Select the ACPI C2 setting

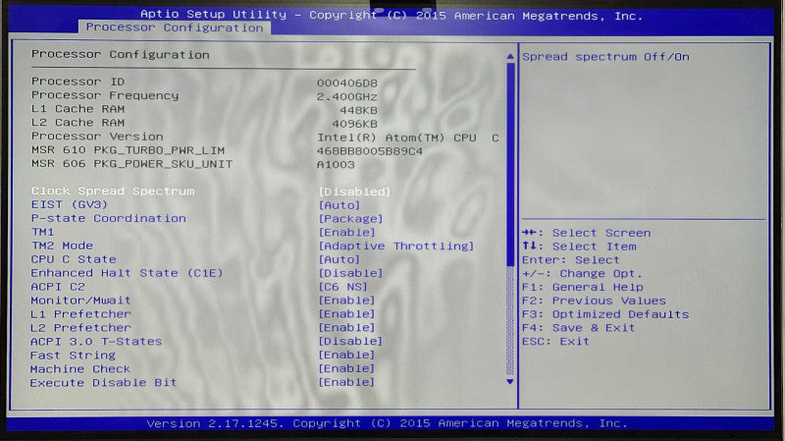tap(58, 287)
